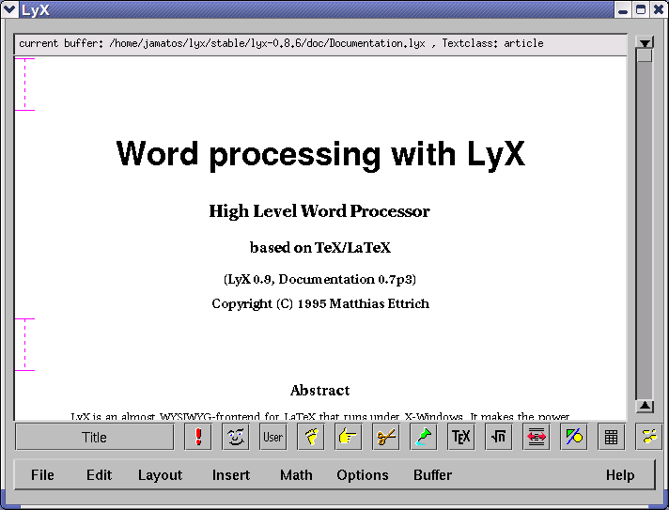Open the Help menu
The width and height of the screenshot is (669, 510).
(620, 474)
